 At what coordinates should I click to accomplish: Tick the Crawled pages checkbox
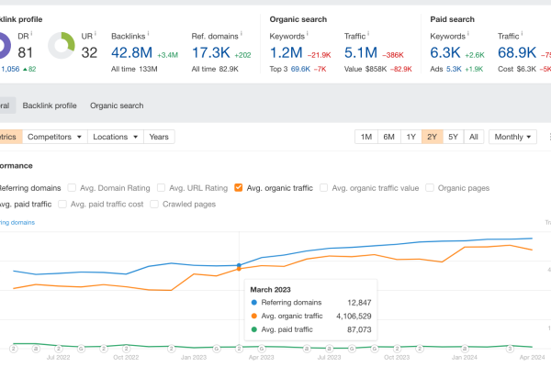point(154,204)
